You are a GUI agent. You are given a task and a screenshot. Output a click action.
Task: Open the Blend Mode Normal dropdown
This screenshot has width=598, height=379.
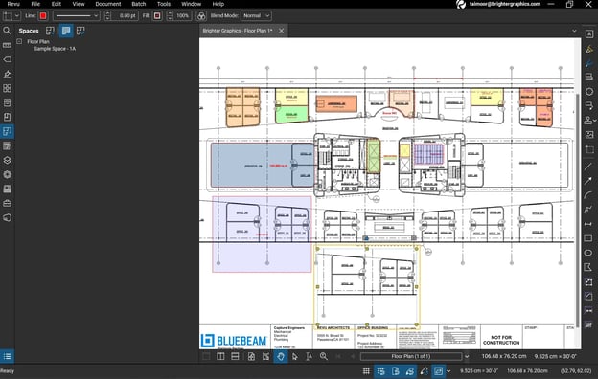(256, 16)
